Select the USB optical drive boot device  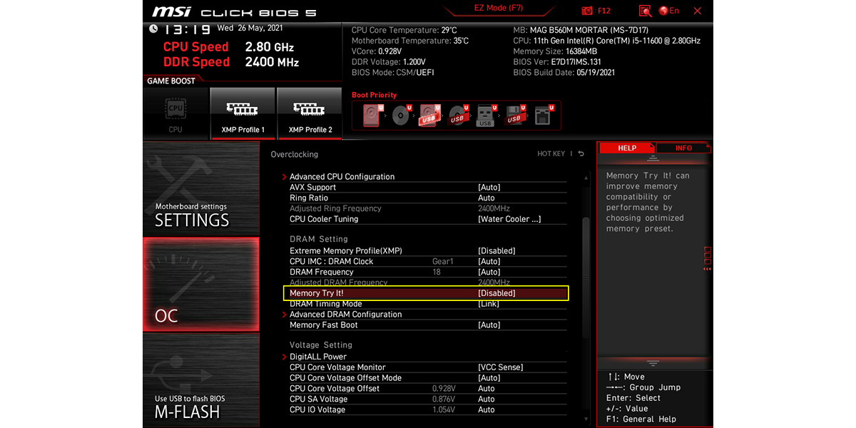tap(458, 115)
